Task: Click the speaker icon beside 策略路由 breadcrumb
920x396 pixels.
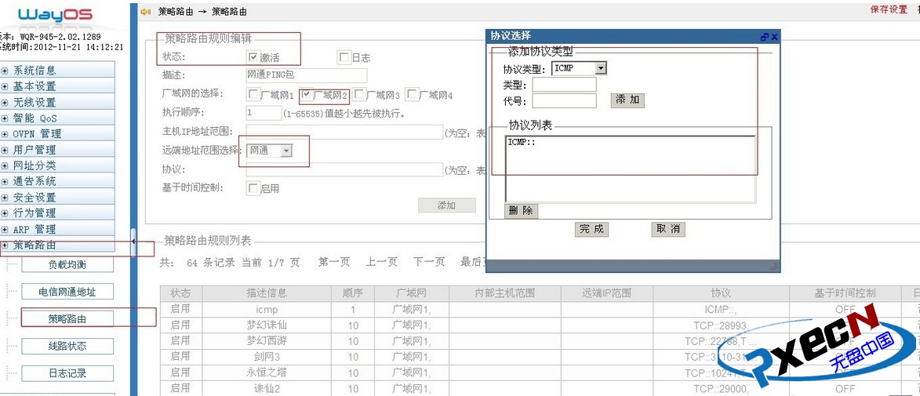Action: click(145, 11)
